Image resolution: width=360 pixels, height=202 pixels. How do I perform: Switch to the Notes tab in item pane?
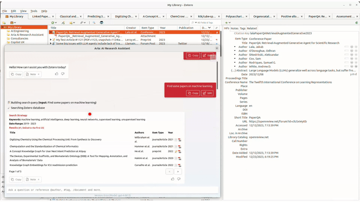[234, 28]
